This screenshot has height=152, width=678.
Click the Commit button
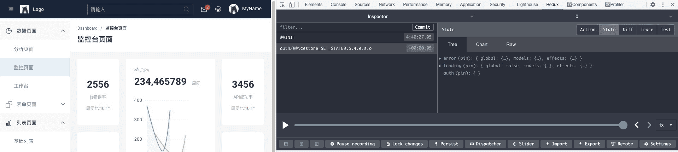(x=423, y=27)
